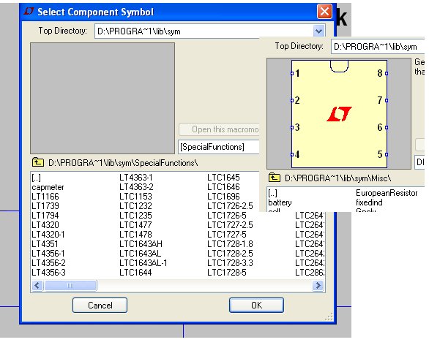
Task: Select EuropeanResistor in the Misc list
Action: tap(387, 193)
